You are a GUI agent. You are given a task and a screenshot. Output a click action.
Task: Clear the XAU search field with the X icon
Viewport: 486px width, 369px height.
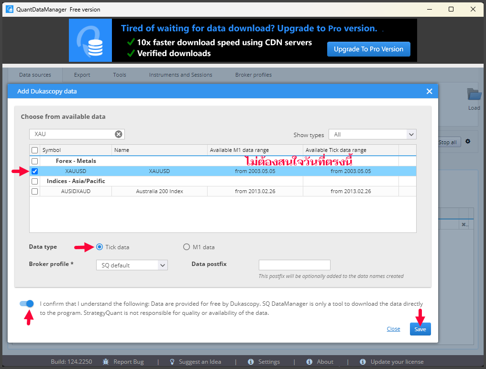click(119, 134)
